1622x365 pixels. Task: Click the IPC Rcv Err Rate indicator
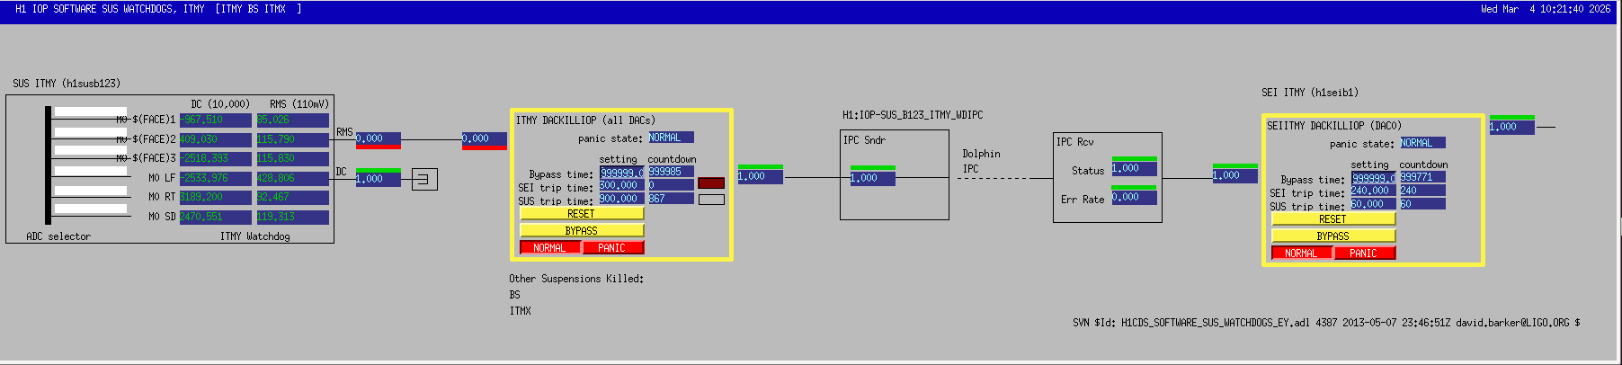coord(1134,196)
